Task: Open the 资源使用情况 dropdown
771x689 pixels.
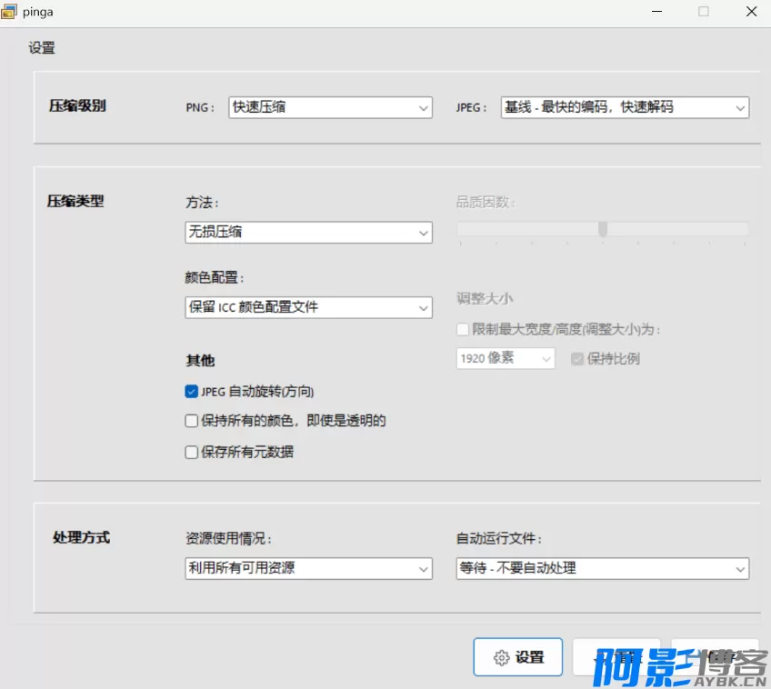Action: [308, 568]
